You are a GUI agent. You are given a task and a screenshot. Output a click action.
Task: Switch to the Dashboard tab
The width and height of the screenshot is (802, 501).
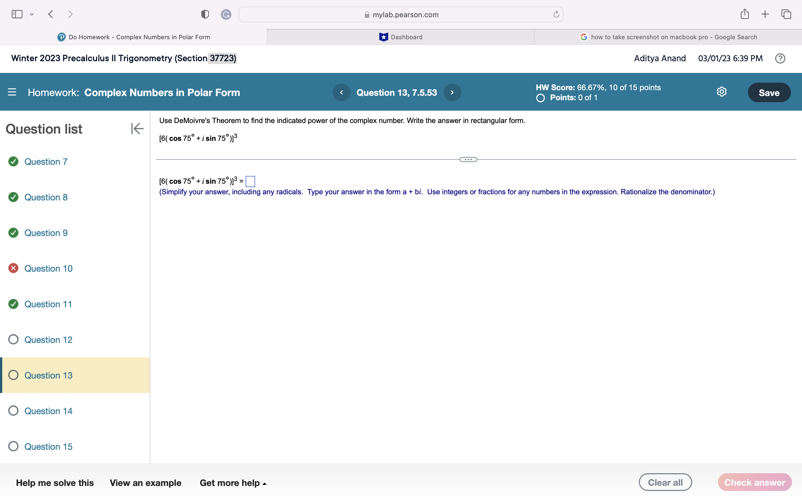click(x=400, y=37)
